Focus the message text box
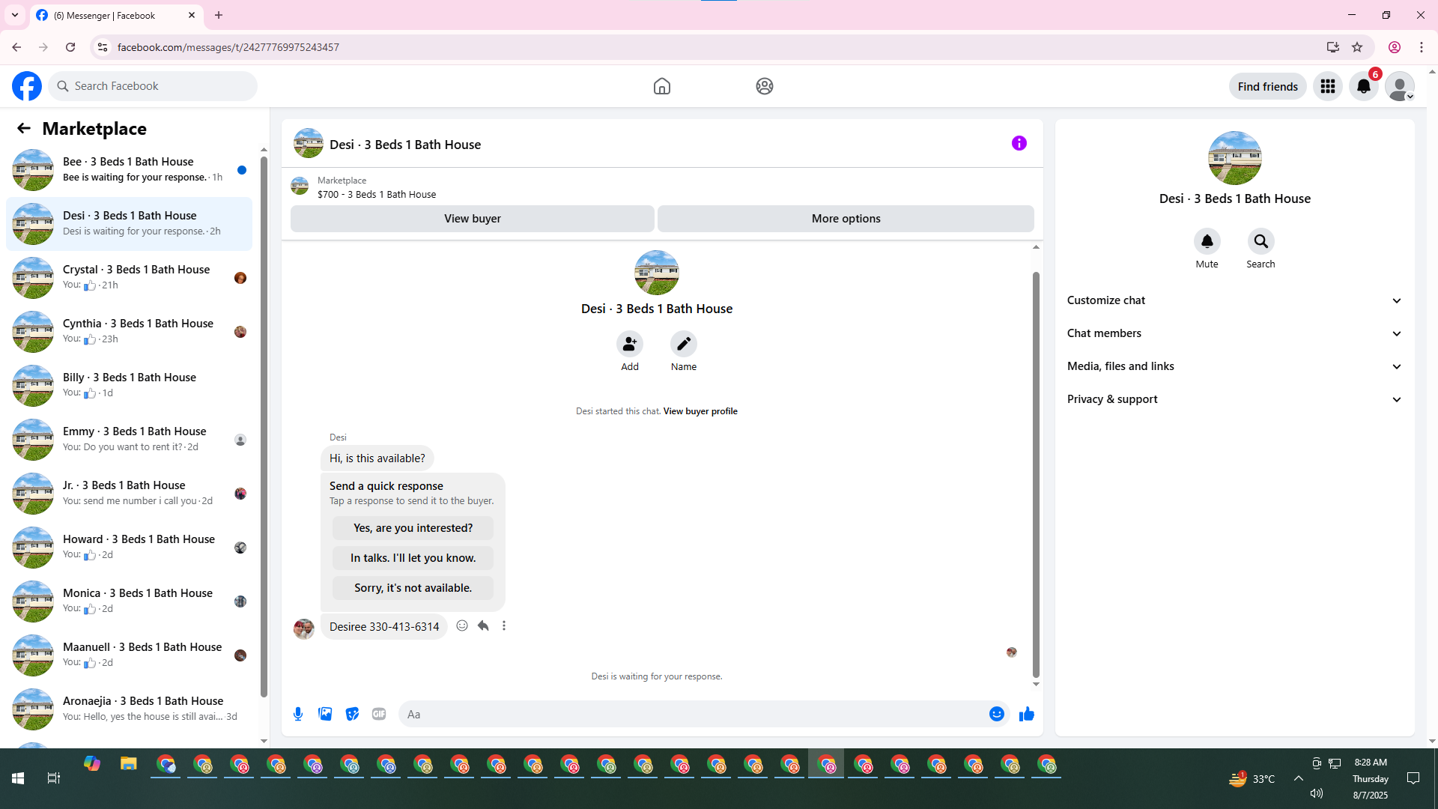Screen dimensions: 1438x809 click(x=693, y=714)
